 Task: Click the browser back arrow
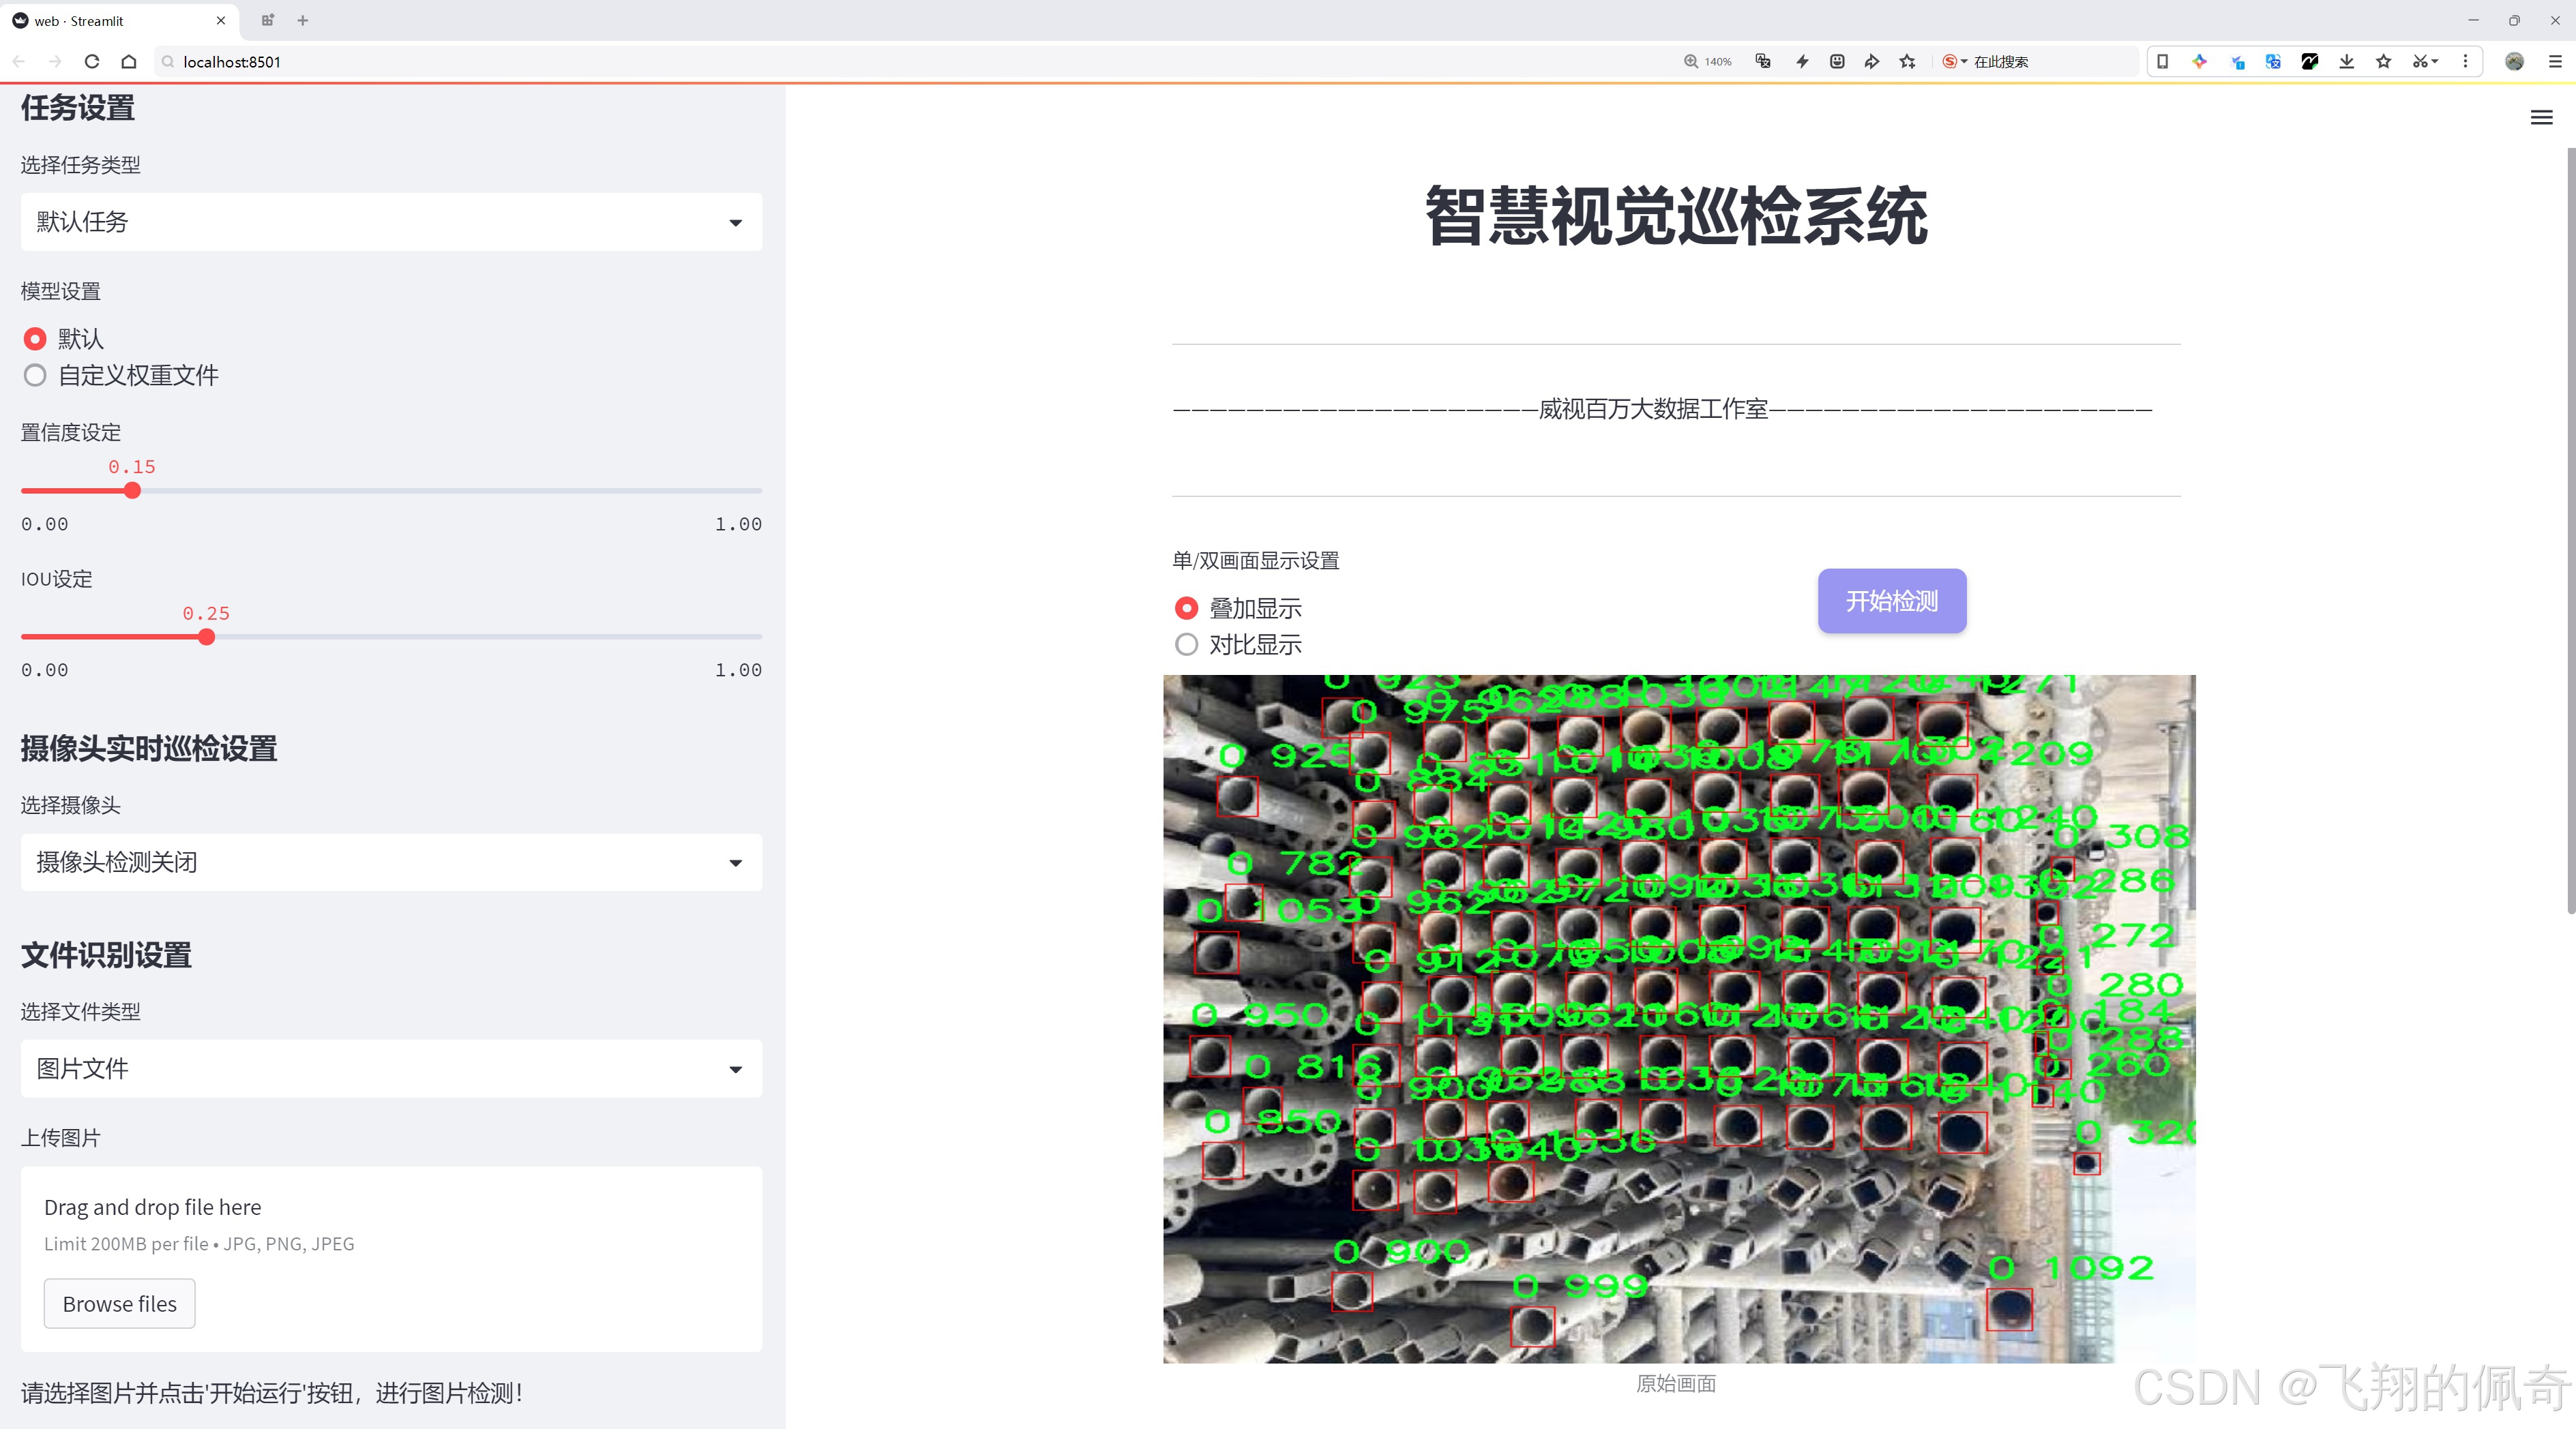point(19,61)
